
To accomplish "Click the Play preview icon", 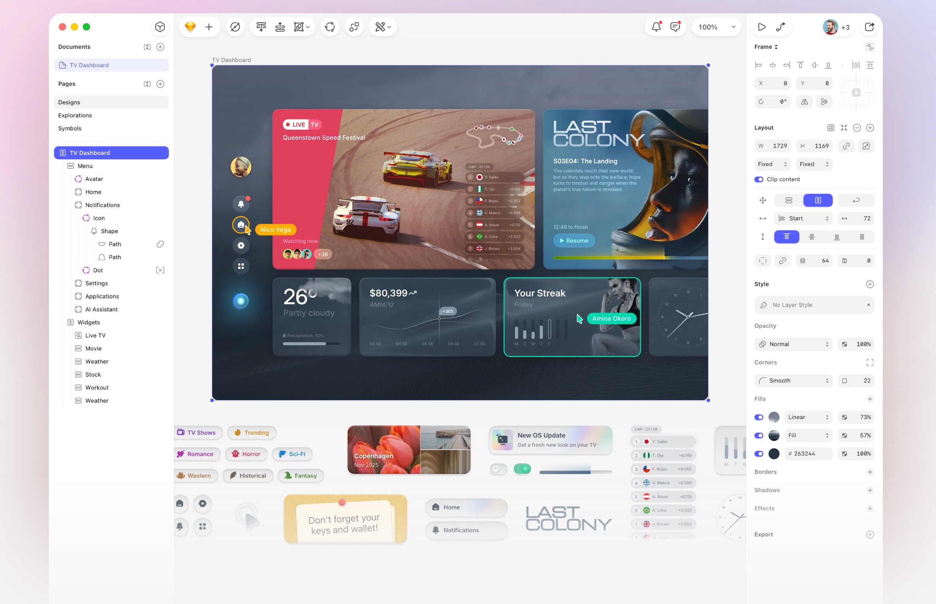I will click(762, 27).
